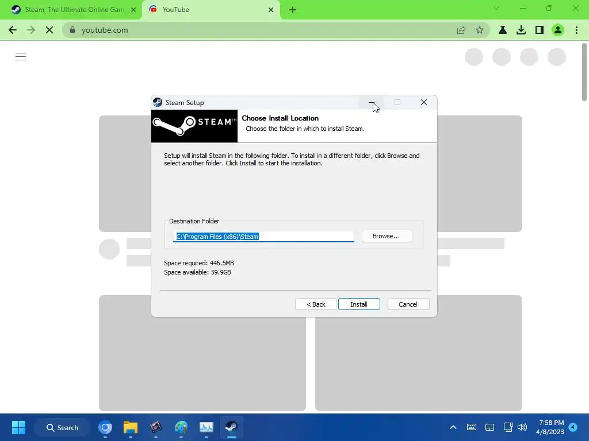This screenshot has width=589, height=441.
Task: Open YouTube hamburger guide menu
Action: pyautogui.click(x=21, y=57)
